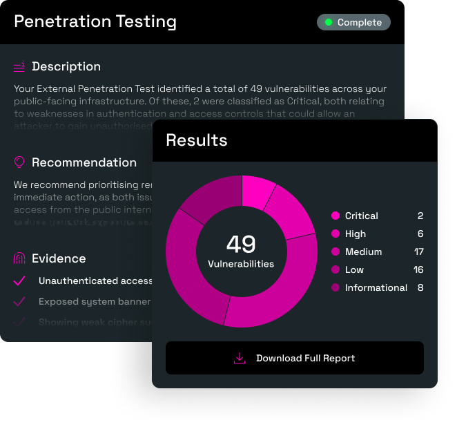This screenshot has width=457, height=427.
Task: Click the Complete status badge
Action: [x=353, y=22]
